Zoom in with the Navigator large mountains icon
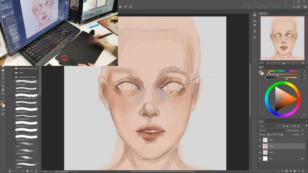This screenshot has width=308, height=173. pos(303,63)
